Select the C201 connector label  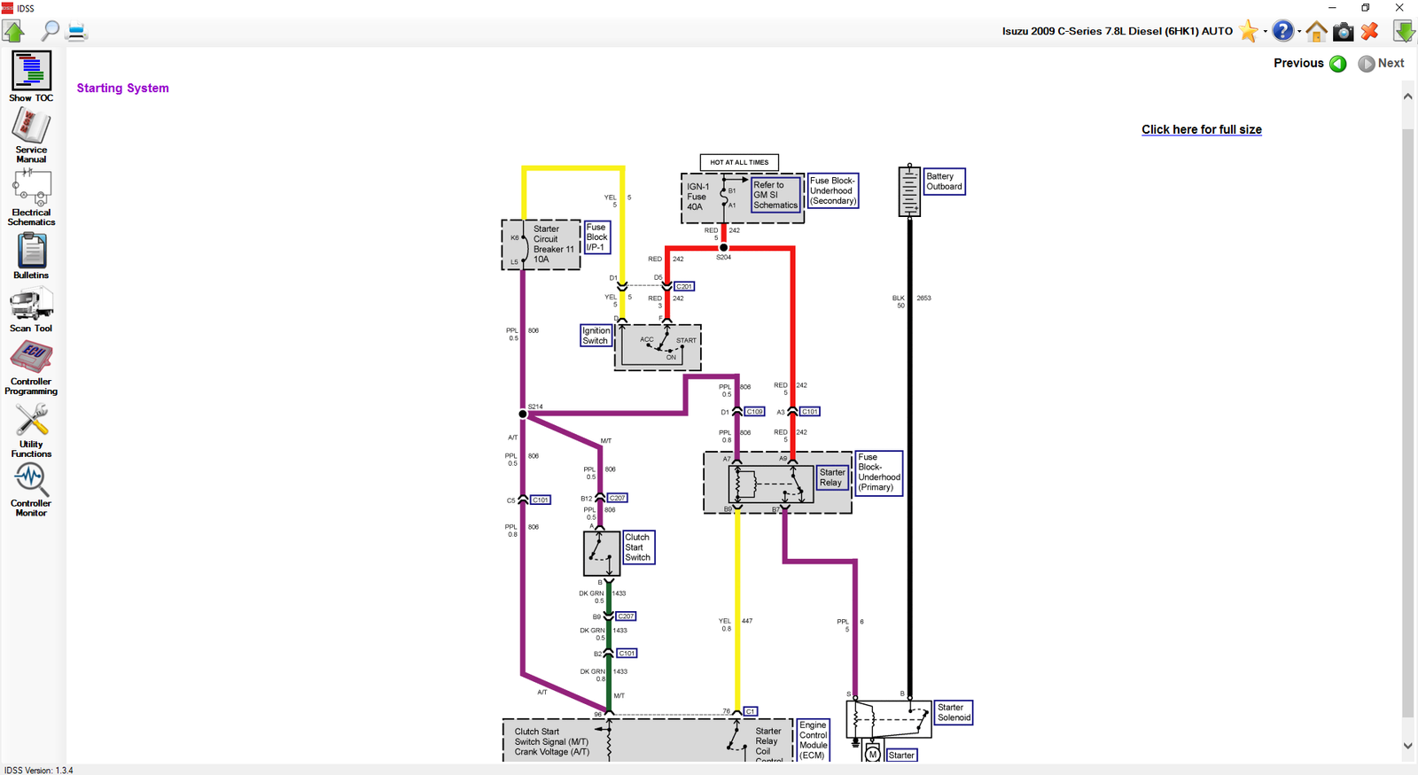coord(684,286)
